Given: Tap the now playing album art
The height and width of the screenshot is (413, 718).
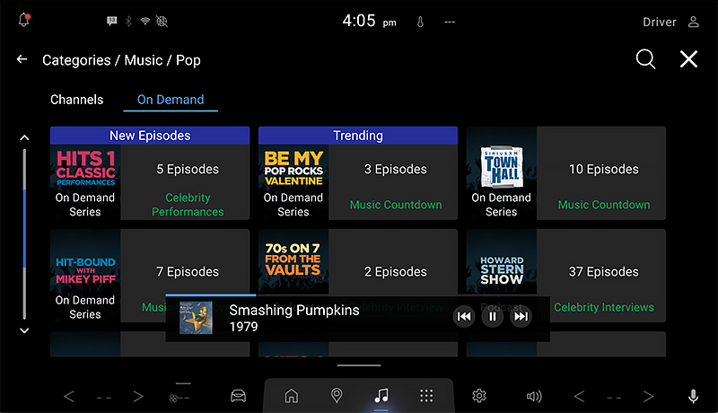Looking at the screenshot, I should point(196,318).
